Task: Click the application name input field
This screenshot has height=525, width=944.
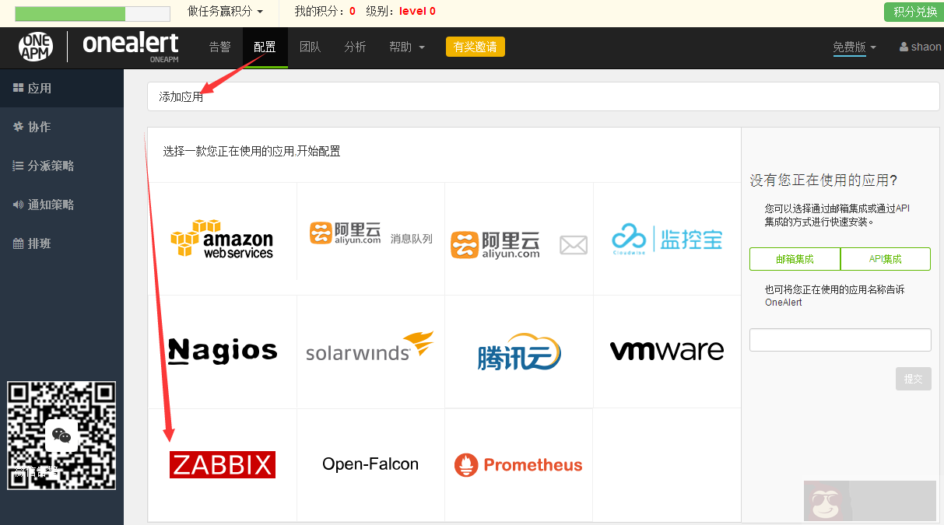Action: tap(840, 339)
